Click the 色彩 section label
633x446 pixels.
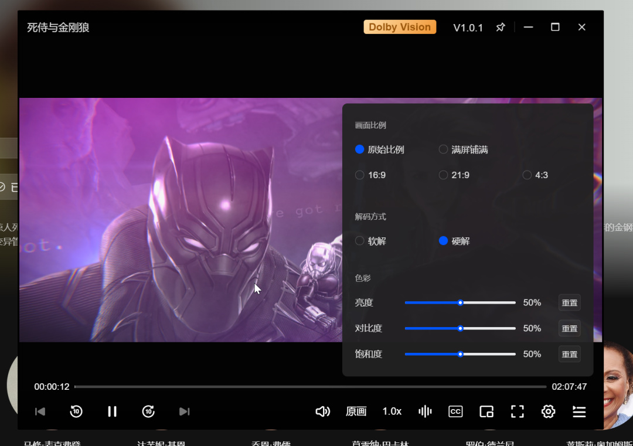pyautogui.click(x=363, y=278)
